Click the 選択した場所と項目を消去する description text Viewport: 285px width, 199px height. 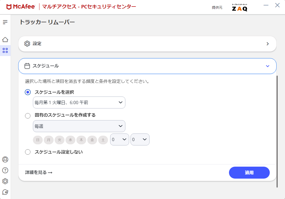(87, 81)
